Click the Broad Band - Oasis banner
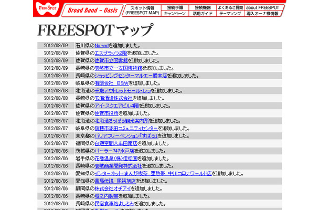Image resolution: width=320 pixels, height=210 pixels. pyautogui.click(x=92, y=10)
